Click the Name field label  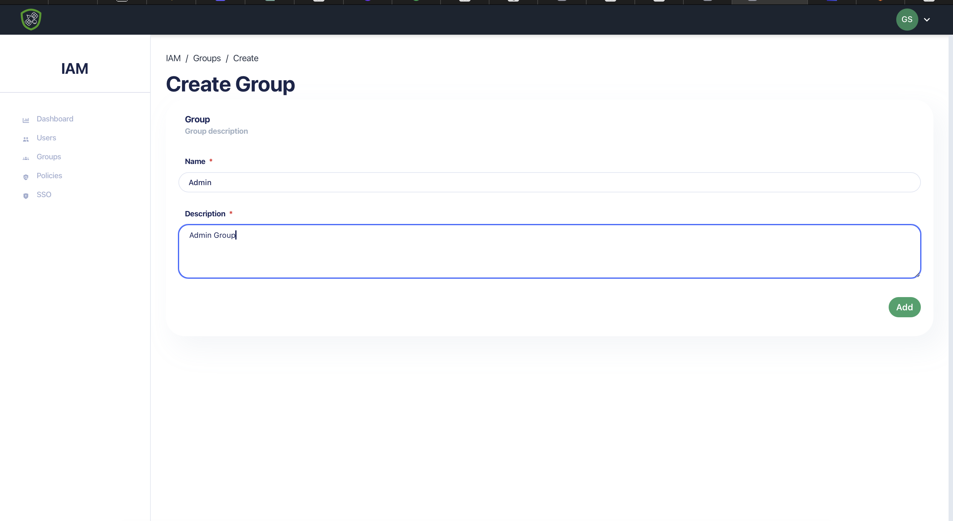(195, 161)
